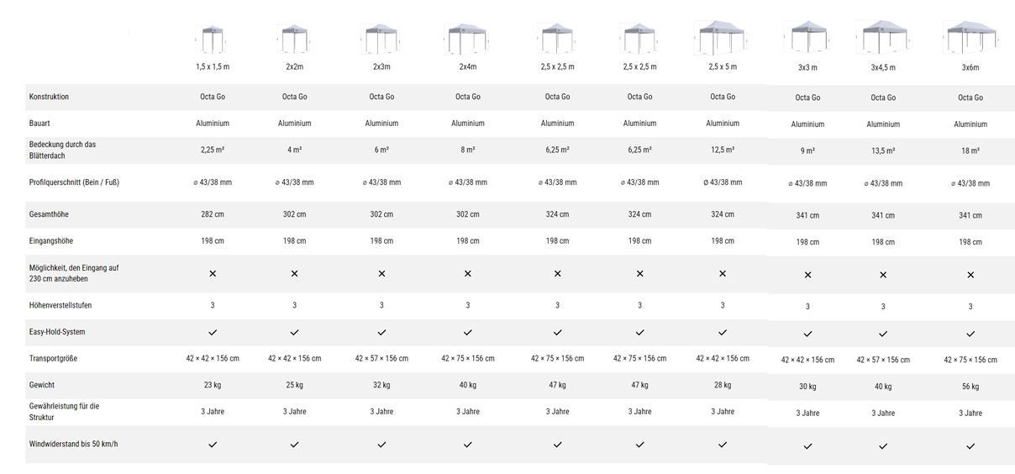Select the Easy-Hold-System checkmark for 3x6m tent
The width and height of the screenshot is (1015, 474).
(x=970, y=334)
